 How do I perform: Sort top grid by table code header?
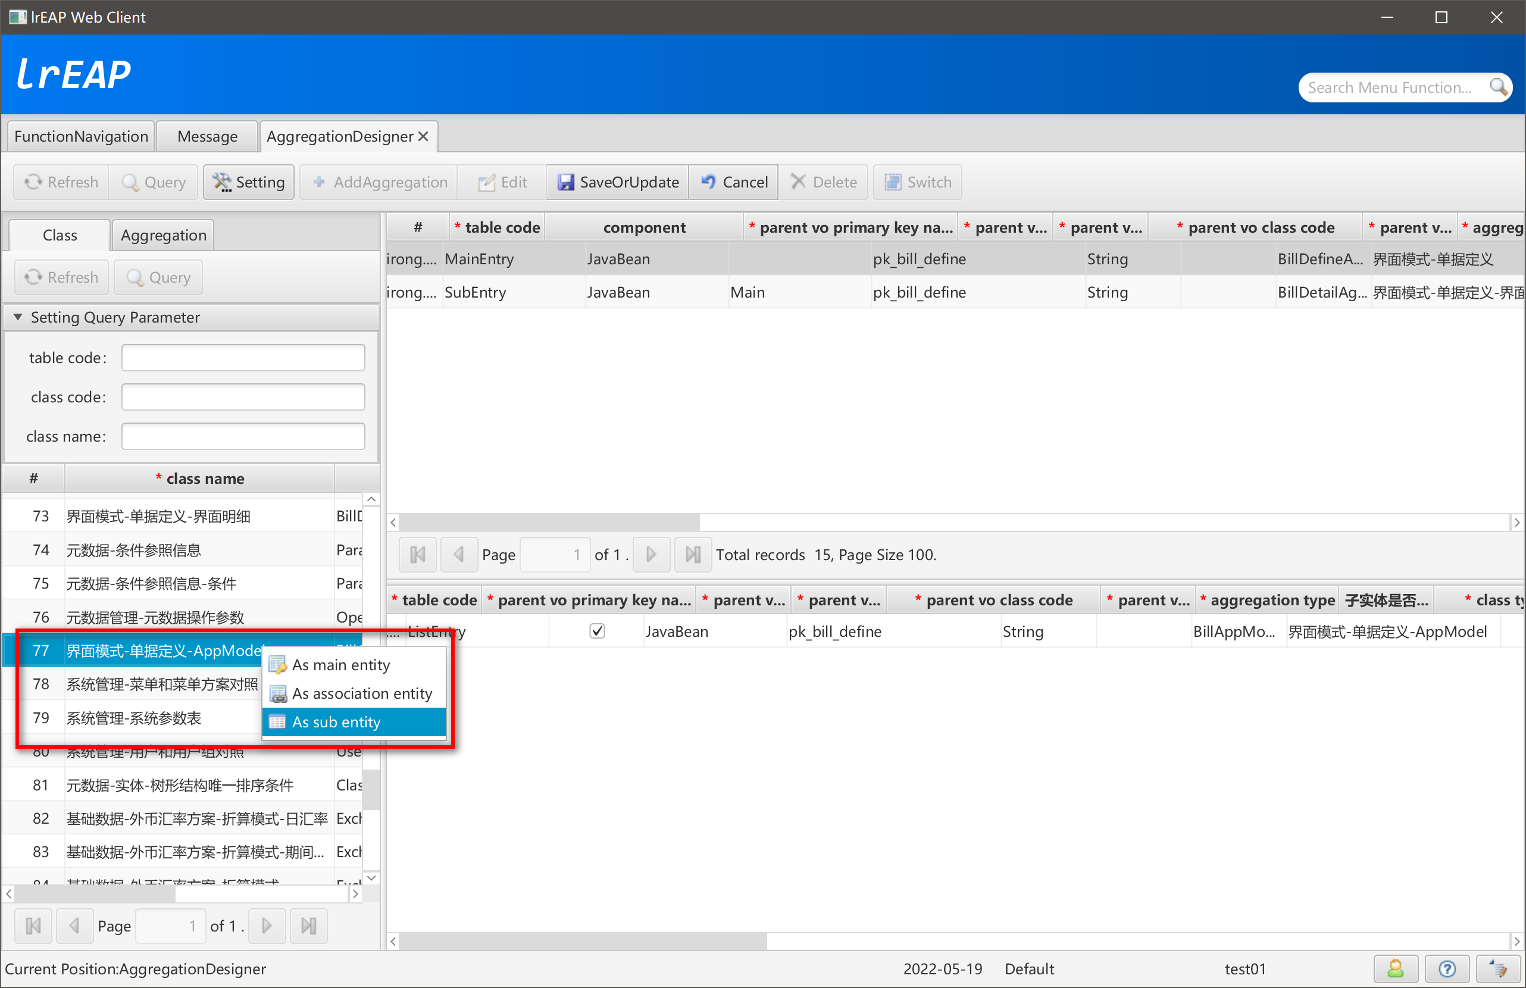(498, 227)
